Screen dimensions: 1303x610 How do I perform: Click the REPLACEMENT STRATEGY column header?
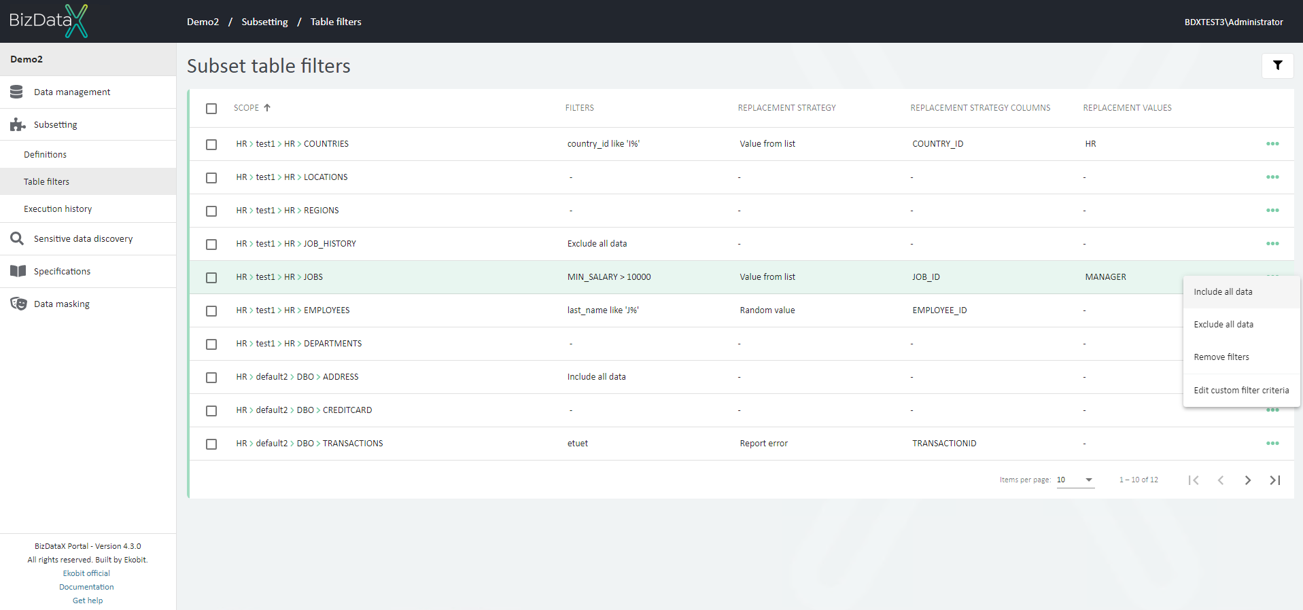(786, 108)
